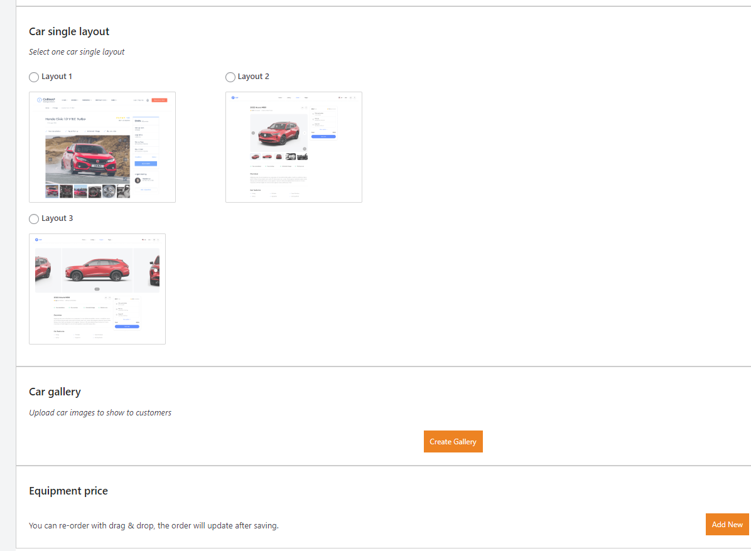Viewport: 751px width, 551px height.
Task: Select the Layout 1 radio button
Action: (34, 77)
